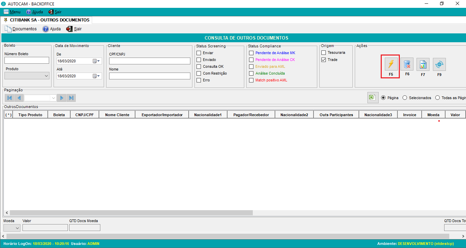The width and height of the screenshot is (466, 248).
Task: Open the main Menu in top bar
Action: pyautogui.click(x=12, y=12)
